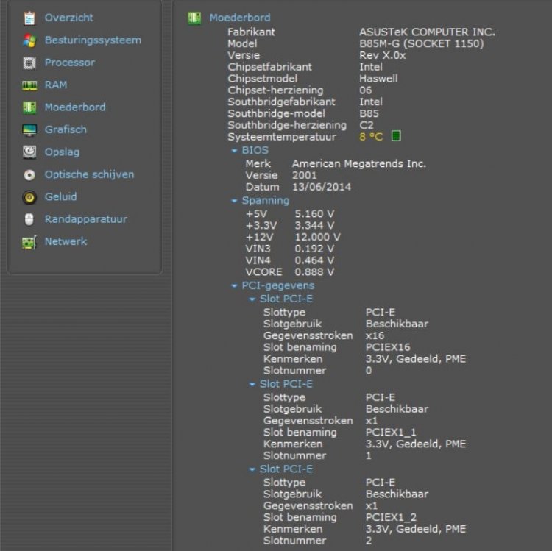Click the green Moederbord icon in the heading
The height and width of the screenshot is (551, 552).
(x=194, y=18)
